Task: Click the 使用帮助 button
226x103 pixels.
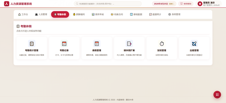Action: (186, 4)
